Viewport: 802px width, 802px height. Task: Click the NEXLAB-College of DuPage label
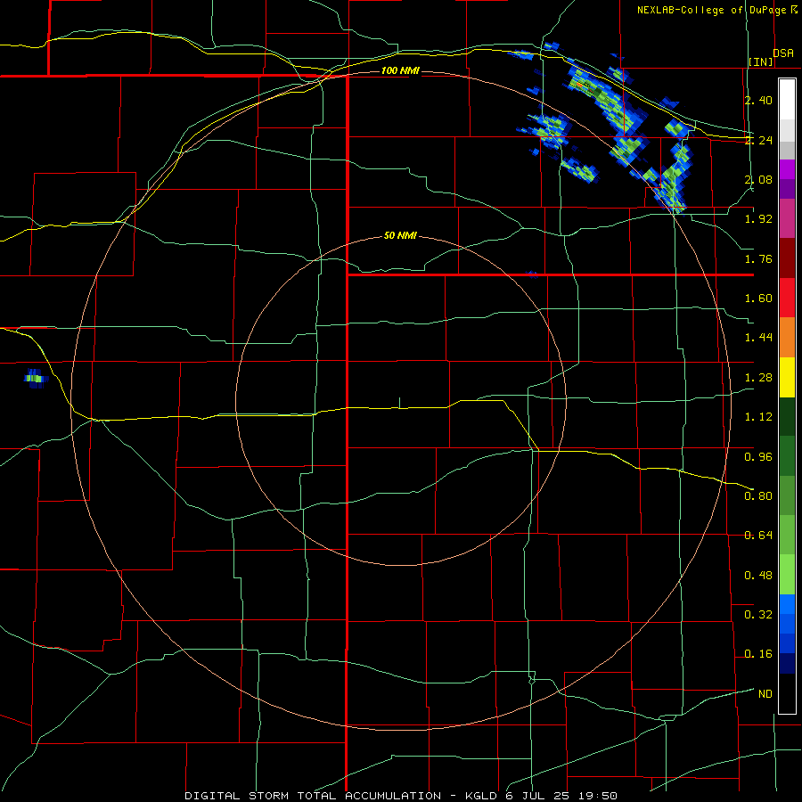coord(712,10)
